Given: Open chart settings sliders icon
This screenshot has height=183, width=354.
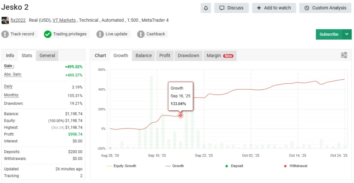Looking at the screenshot, I should pyautogui.click(x=344, y=55).
